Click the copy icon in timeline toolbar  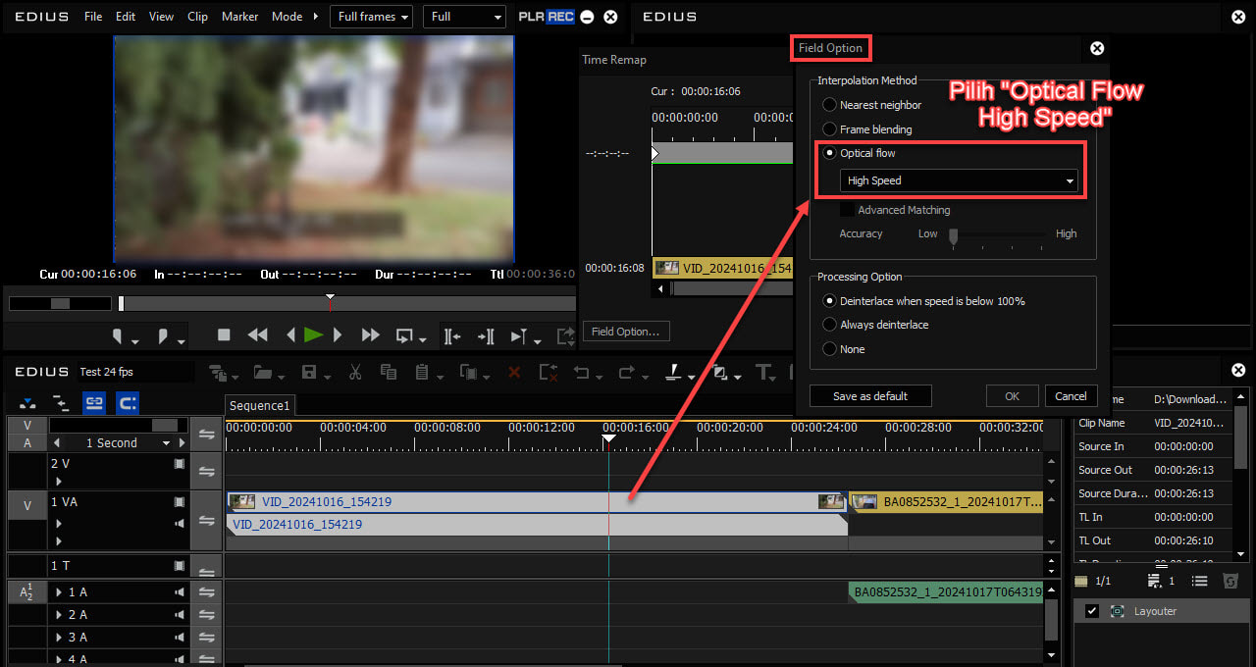tap(388, 373)
